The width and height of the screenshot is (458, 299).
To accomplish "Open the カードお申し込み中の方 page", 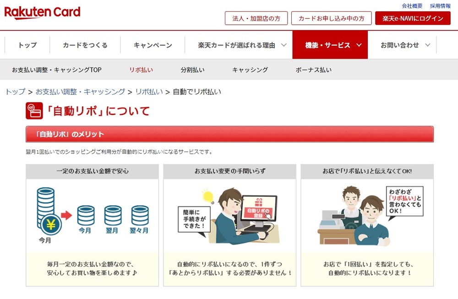I will (x=331, y=18).
